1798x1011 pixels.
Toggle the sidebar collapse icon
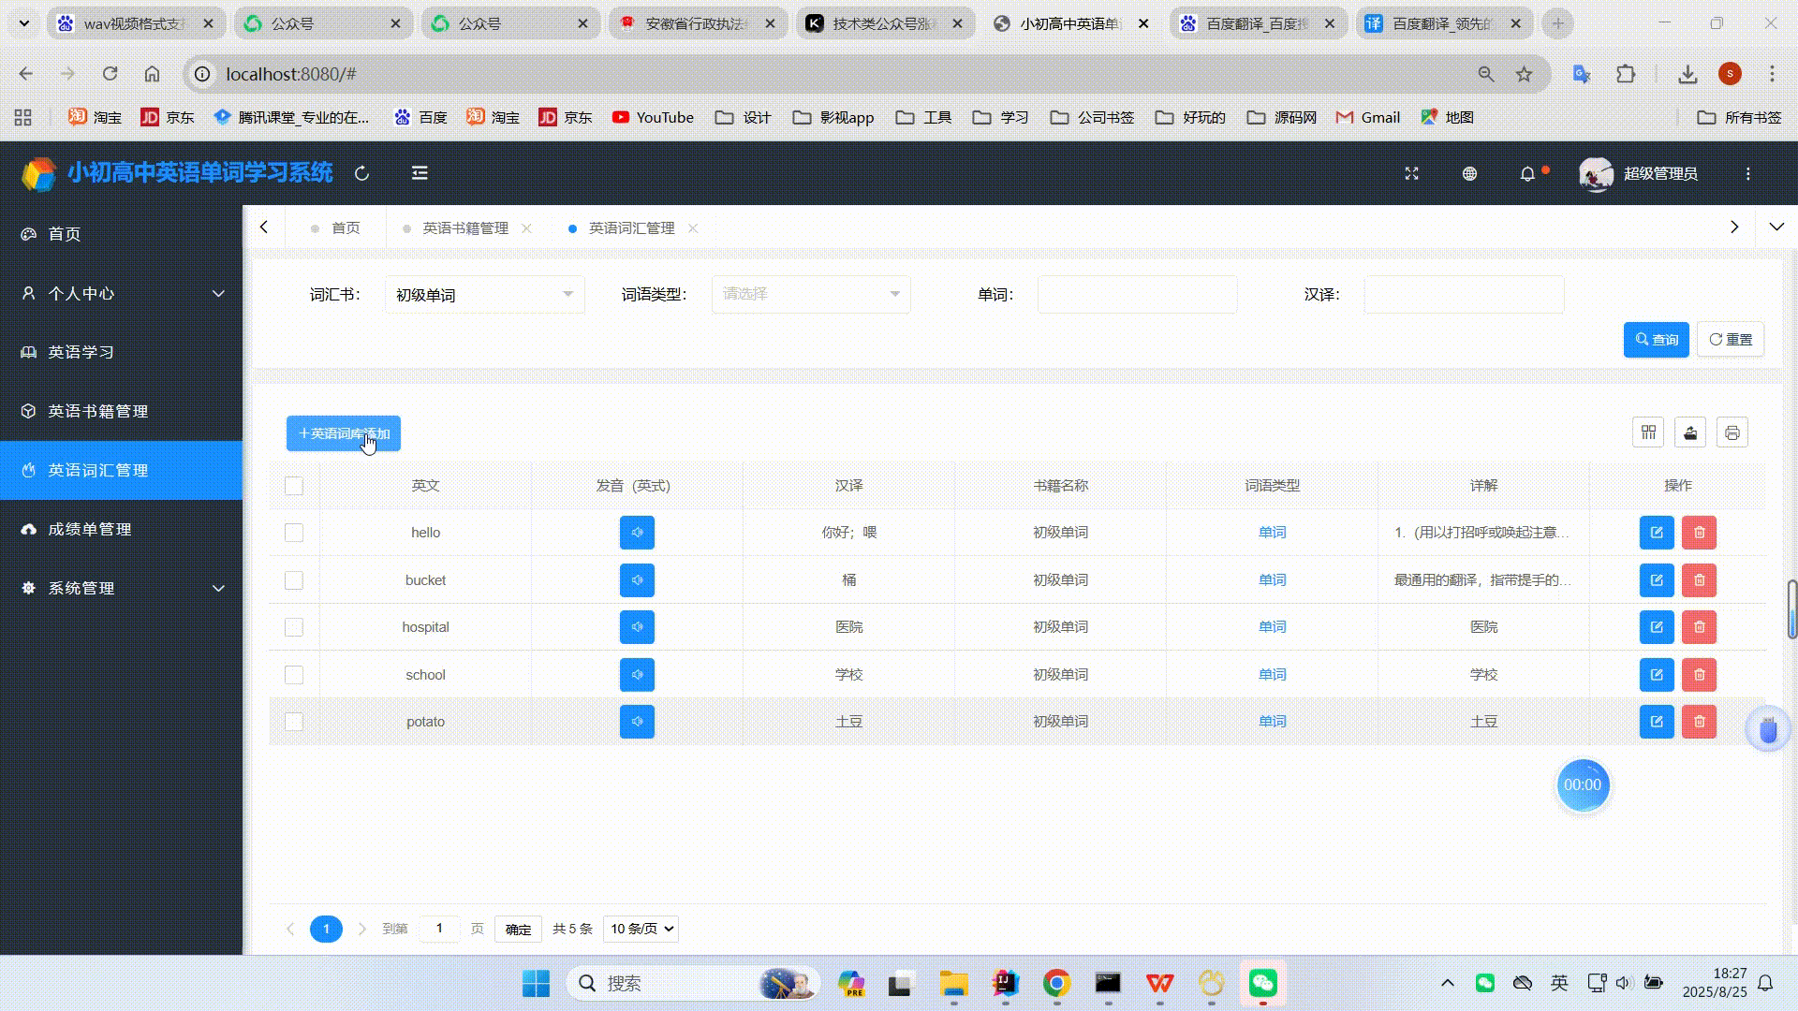pyautogui.click(x=420, y=173)
